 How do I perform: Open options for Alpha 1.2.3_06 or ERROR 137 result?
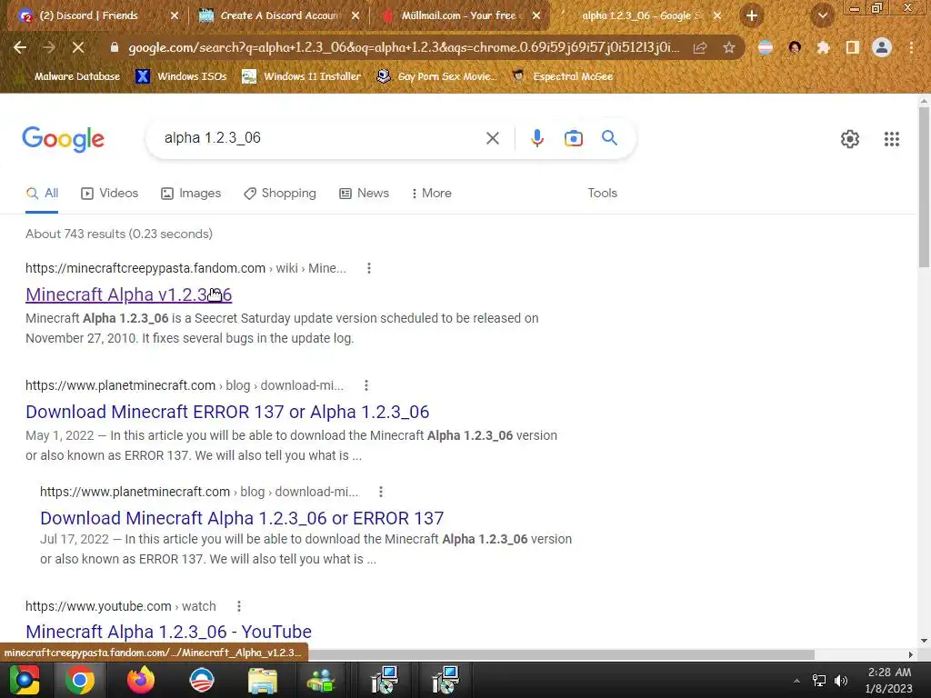[381, 492]
